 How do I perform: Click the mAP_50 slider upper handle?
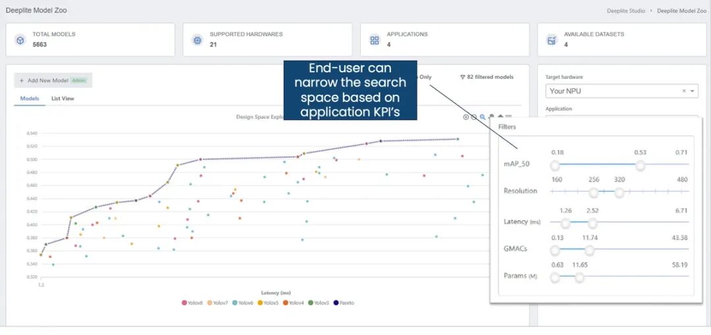[640, 165]
